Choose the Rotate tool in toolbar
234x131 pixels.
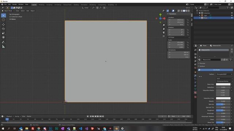(x=3, y=29)
